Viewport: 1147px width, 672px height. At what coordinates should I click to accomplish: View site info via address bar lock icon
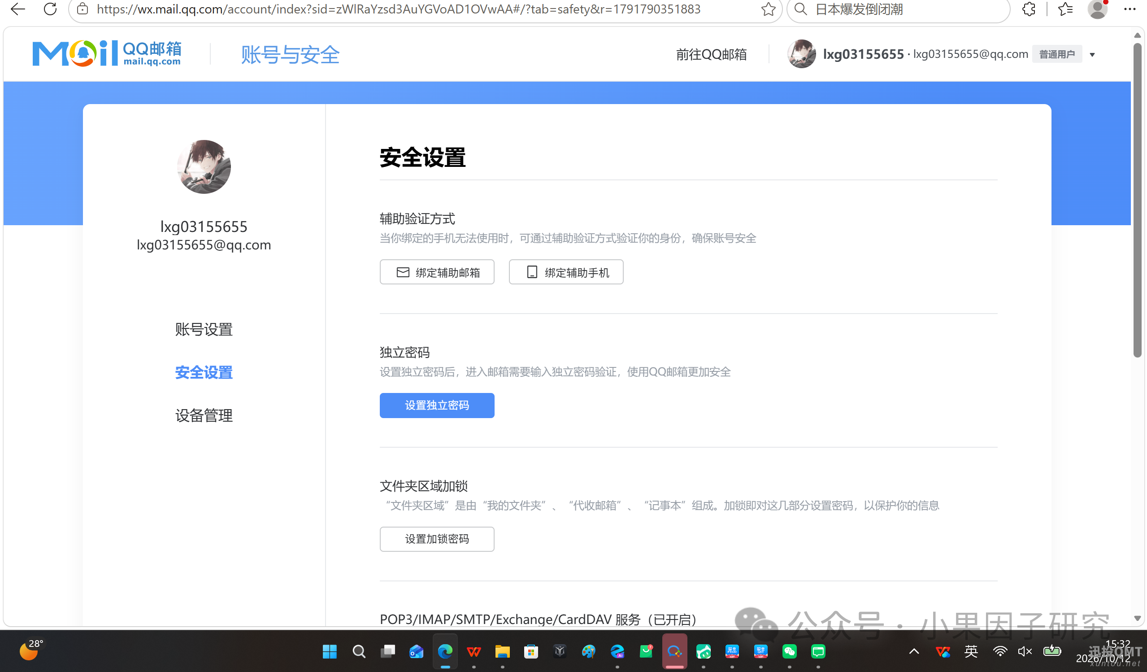tap(83, 9)
